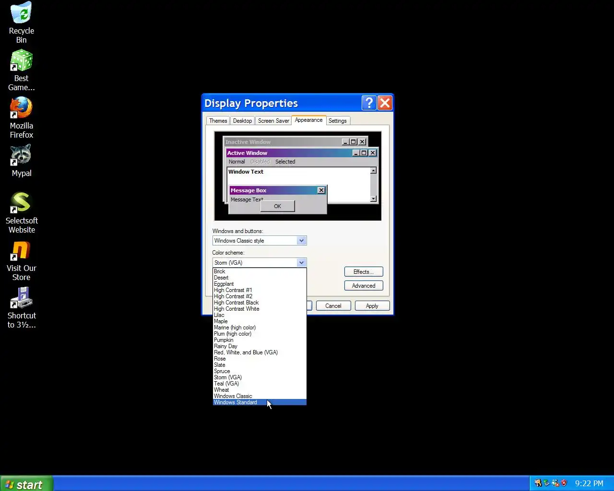614x491 pixels.
Task: Click the red security shield tray icon
Action: click(x=564, y=483)
